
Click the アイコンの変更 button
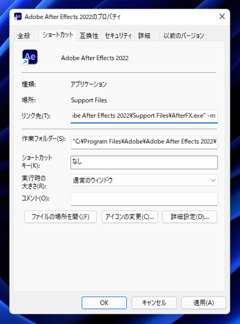coord(130,217)
